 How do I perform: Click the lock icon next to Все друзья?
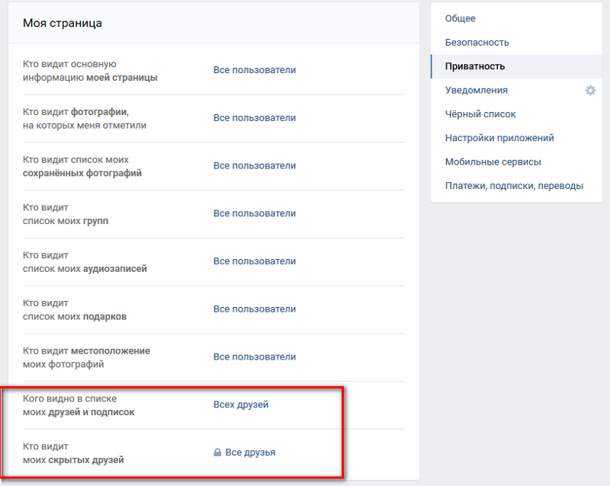pyautogui.click(x=217, y=452)
